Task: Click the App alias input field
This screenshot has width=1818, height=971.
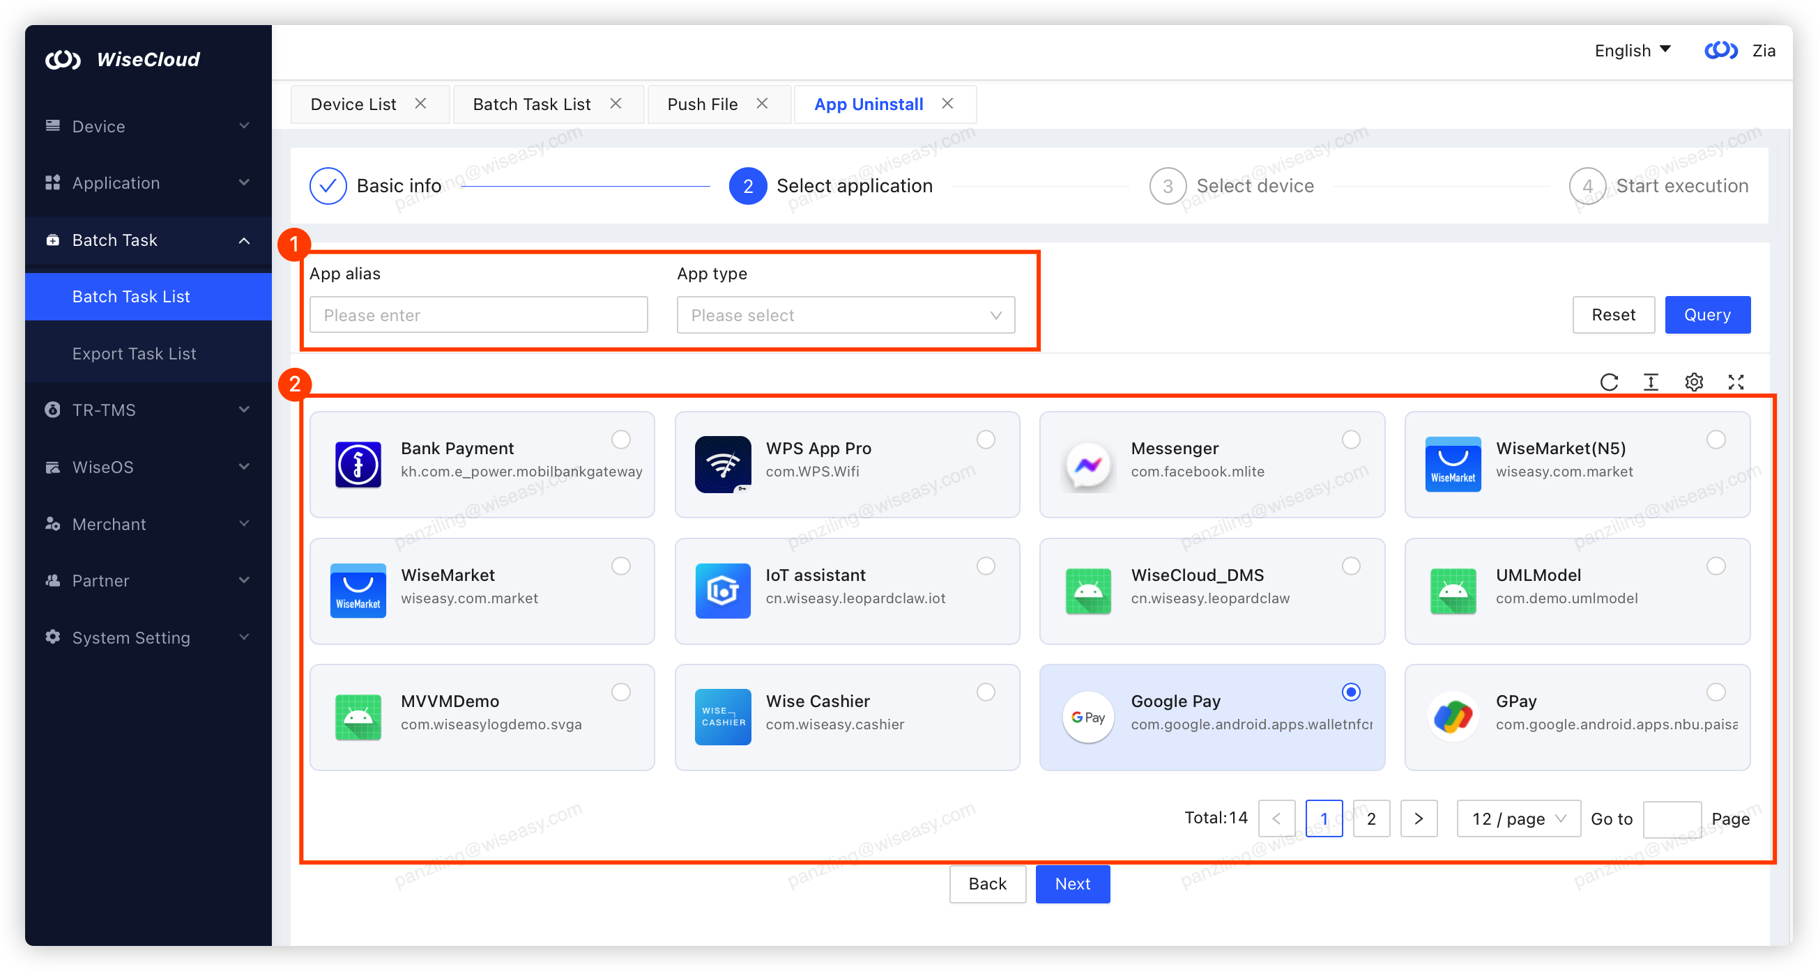Action: click(x=478, y=316)
